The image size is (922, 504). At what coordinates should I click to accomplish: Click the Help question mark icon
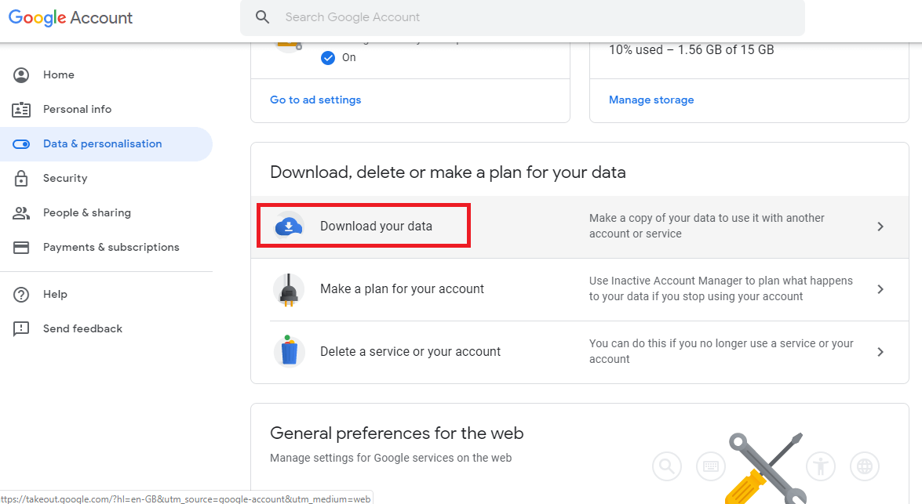21,294
